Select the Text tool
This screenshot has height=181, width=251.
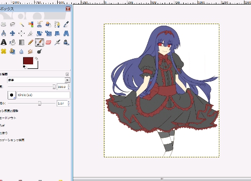[4, 42]
